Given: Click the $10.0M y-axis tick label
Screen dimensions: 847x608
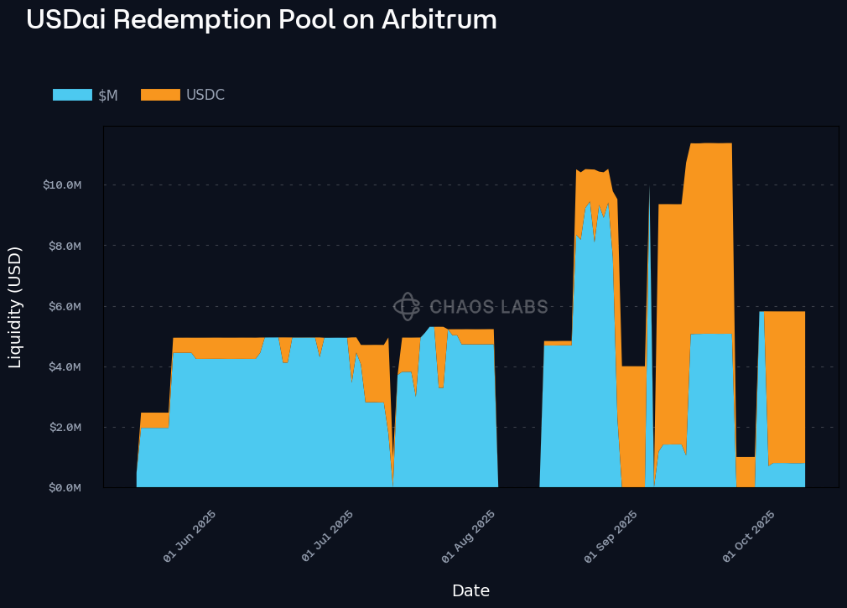Looking at the screenshot, I should [61, 184].
